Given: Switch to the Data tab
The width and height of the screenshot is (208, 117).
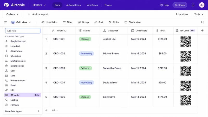Looking at the screenshot, I should pos(57,5).
